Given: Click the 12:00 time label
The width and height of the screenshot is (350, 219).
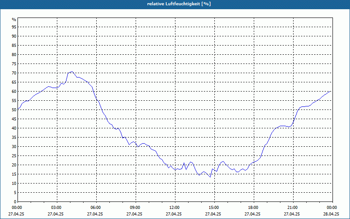Looking at the screenshot, I should pyautogui.click(x=174, y=208).
